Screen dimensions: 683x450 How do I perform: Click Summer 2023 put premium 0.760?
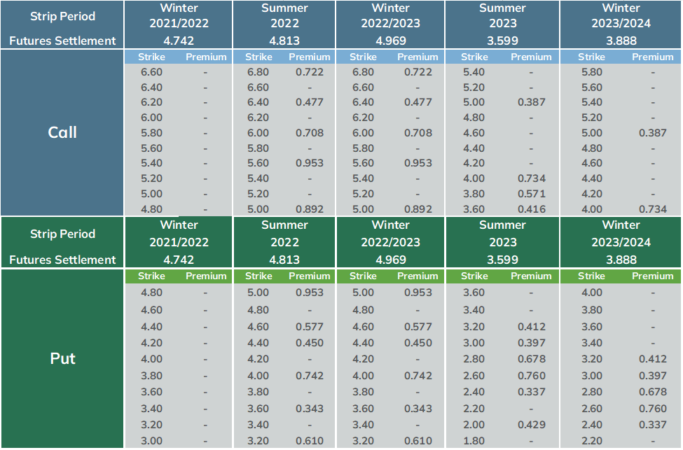pos(531,376)
